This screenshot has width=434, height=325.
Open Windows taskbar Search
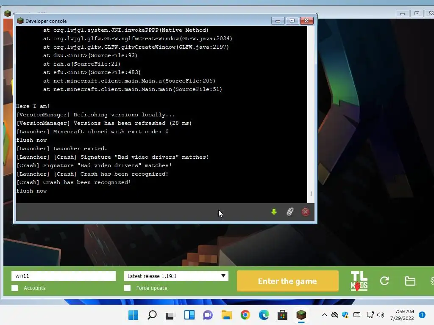pyautogui.click(x=152, y=315)
